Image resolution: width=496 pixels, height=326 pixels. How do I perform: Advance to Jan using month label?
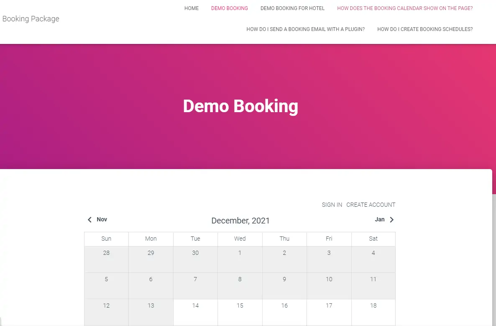(x=379, y=220)
